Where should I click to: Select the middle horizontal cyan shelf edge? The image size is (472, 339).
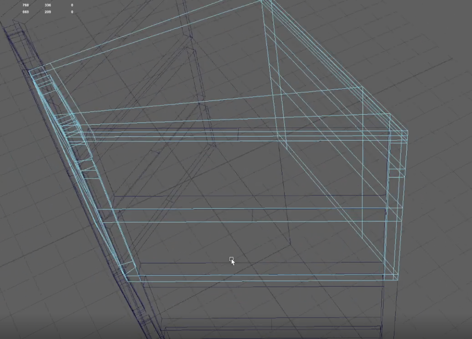click(251, 209)
